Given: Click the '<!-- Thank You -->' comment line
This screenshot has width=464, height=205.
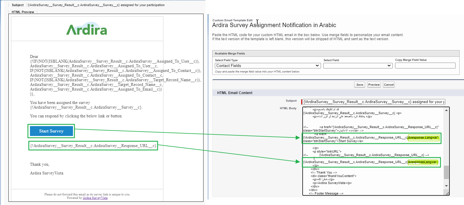Looking at the screenshot, I should (x=324, y=172).
